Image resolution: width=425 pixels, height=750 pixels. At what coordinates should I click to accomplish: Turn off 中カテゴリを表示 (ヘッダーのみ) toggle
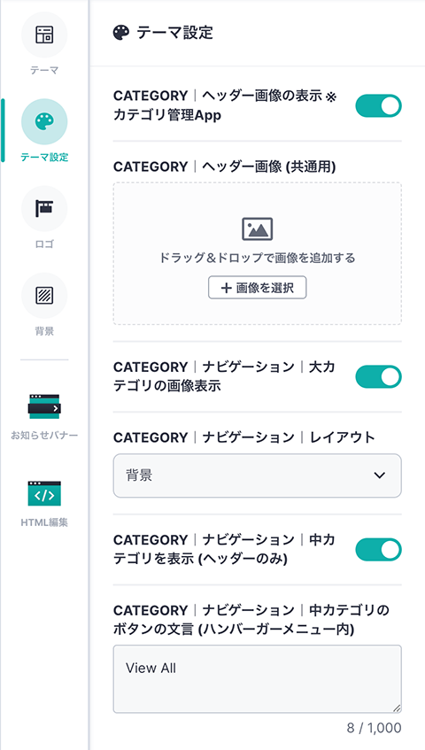click(x=378, y=550)
